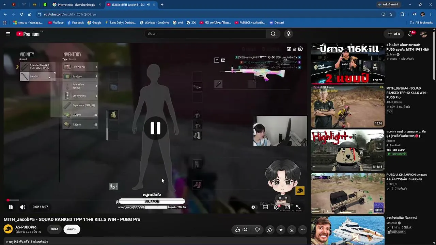Share the video using the arrow icon
The width and height of the screenshot is (436, 245).
tap(270, 230)
